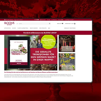Screen dimensions: 101x101
Task: Open the Zur Webseite link
Action: pos(54,20)
